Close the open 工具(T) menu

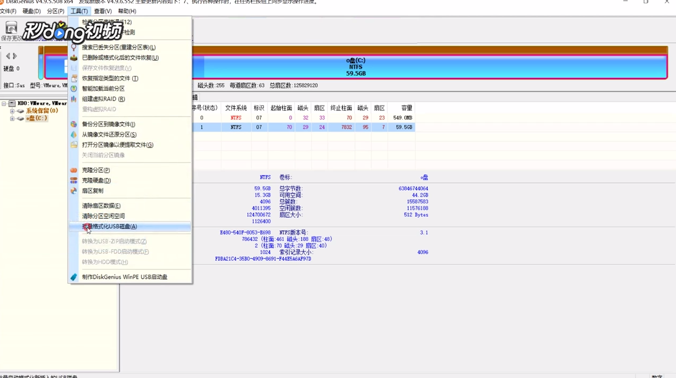click(x=79, y=11)
